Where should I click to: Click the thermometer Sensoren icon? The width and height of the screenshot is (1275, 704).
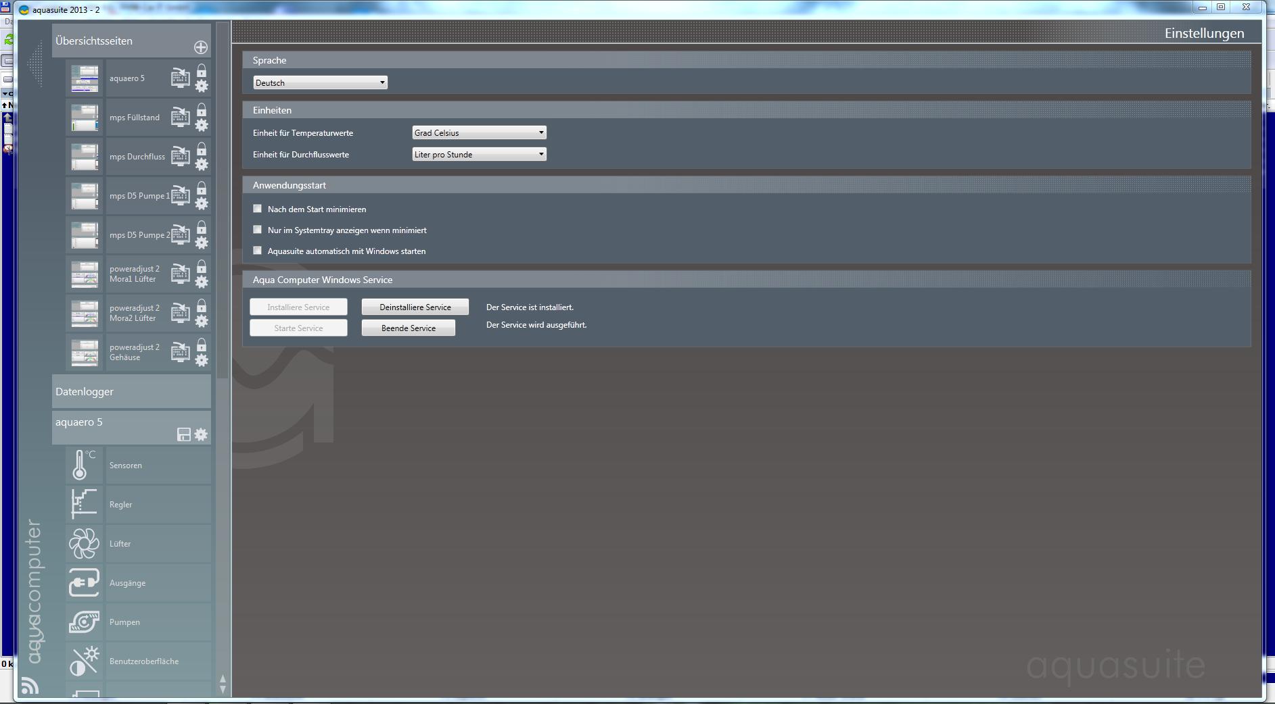85,465
